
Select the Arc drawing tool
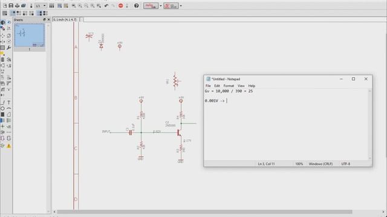pos(9,108)
